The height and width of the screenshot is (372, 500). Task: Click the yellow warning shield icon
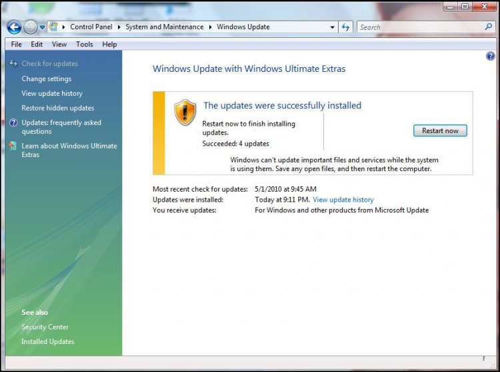185,112
